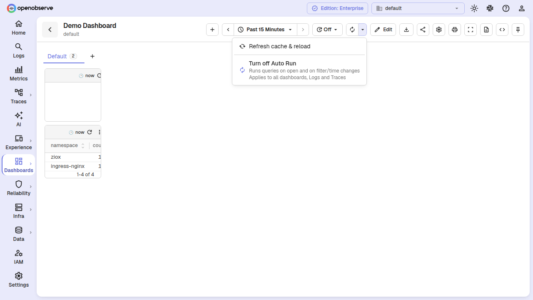Print the dashboard

tap(454, 30)
